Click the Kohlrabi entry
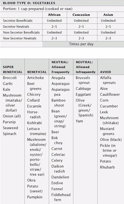Image resolution: width=124 pixels, height=204 pixels. 34,123
